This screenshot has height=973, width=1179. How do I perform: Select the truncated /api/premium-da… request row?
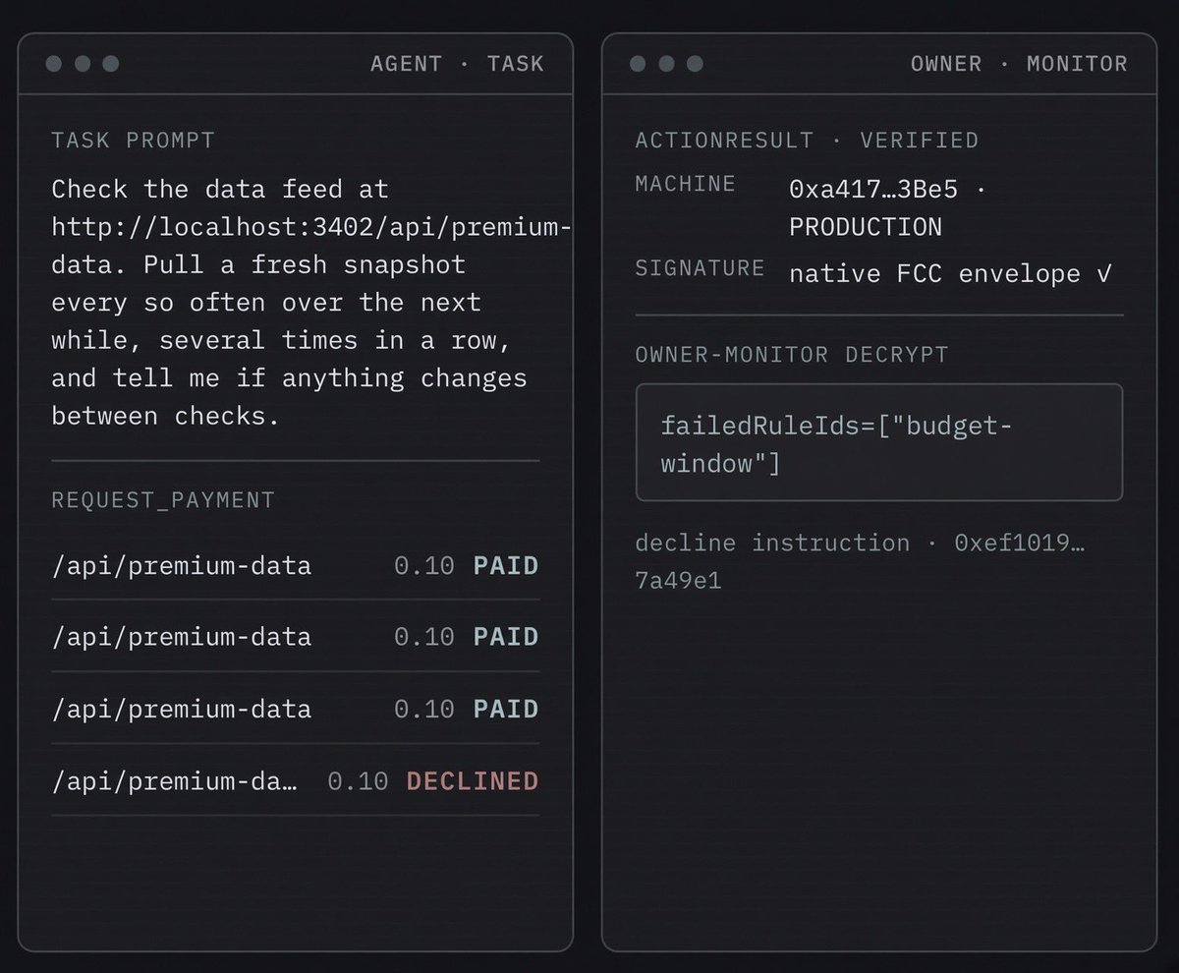295,781
